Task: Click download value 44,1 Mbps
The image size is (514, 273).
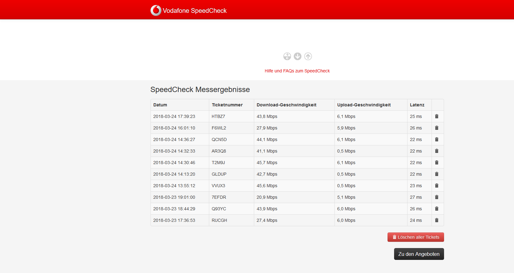Action: pyautogui.click(x=267, y=139)
